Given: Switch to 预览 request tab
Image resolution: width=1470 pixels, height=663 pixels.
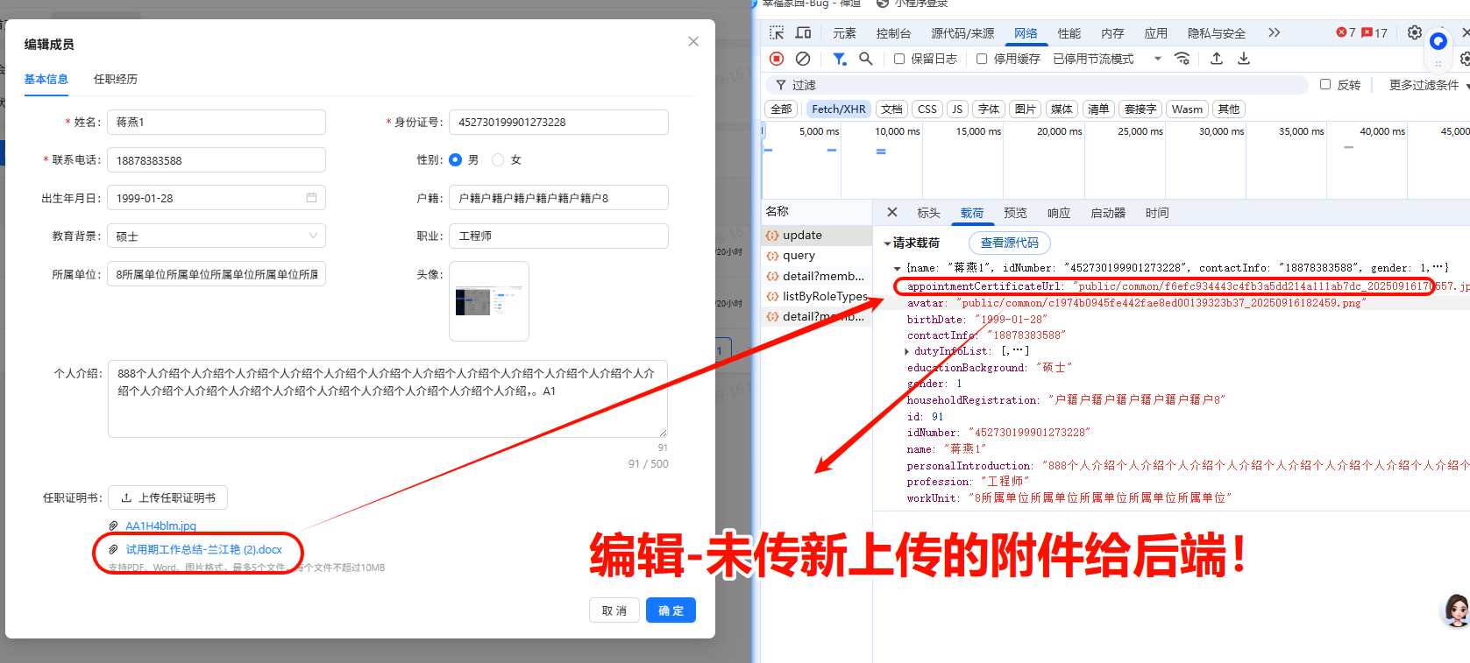Looking at the screenshot, I should click(1015, 213).
